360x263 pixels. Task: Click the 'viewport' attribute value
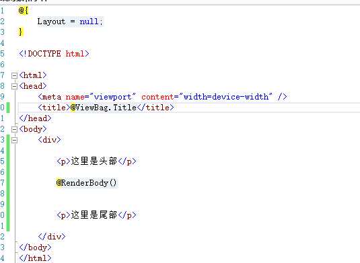click(112, 97)
